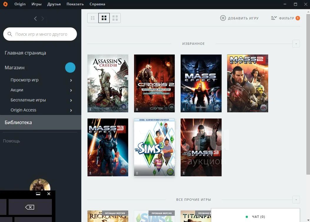310x222 pixels.
Task: Expand the Акции submenu
Action: pos(71,90)
